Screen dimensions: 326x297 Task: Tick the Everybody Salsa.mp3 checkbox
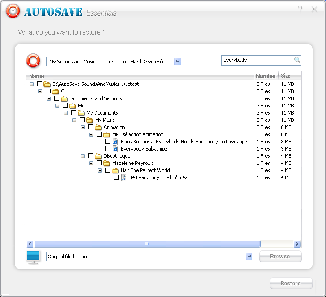click(108, 149)
